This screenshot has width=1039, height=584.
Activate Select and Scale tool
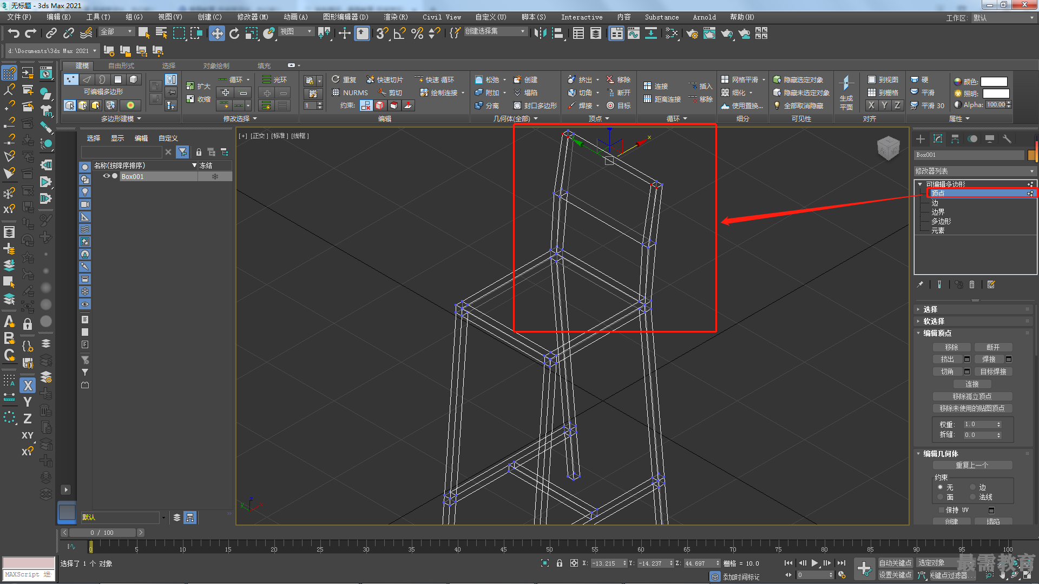[252, 34]
